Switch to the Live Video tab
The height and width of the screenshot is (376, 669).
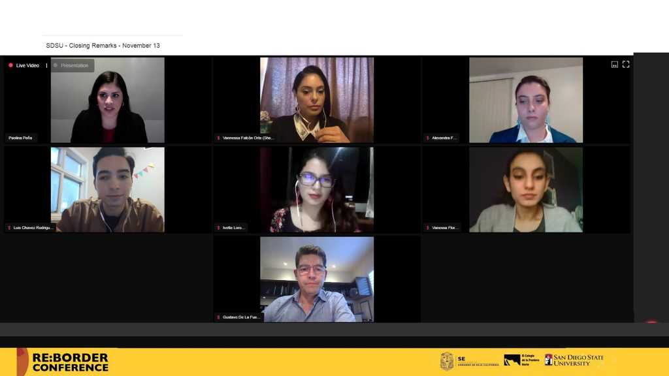pyautogui.click(x=24, y=65)
